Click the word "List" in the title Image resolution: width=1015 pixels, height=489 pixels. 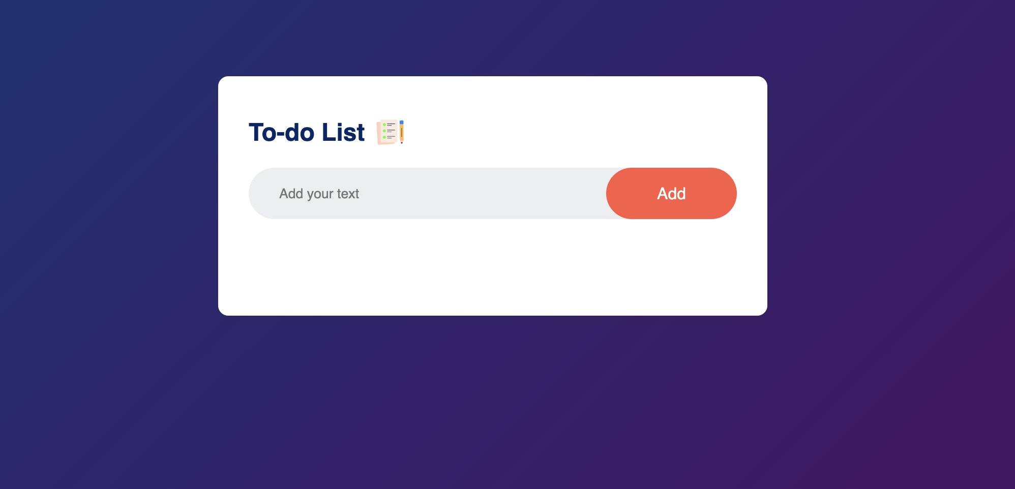[343, 133]
